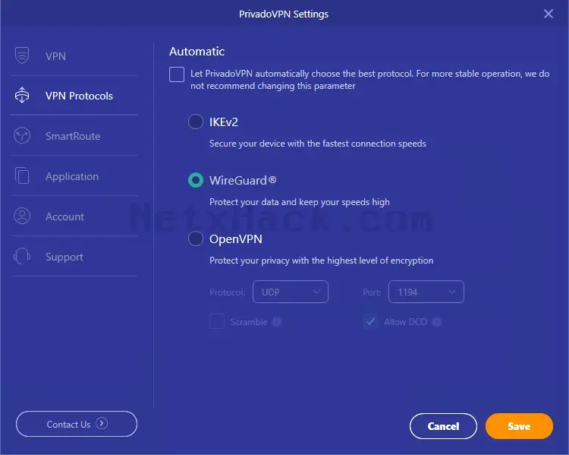Click the PrivadoVPN Settings title text
569x455 pixels.
point(284,14)
